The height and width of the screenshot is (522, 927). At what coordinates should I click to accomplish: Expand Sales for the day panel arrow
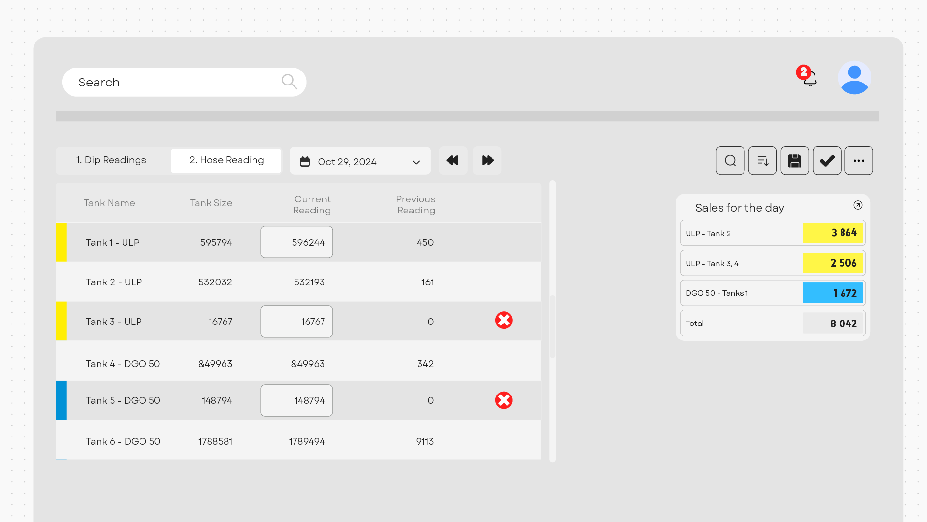tap(857, 205)
